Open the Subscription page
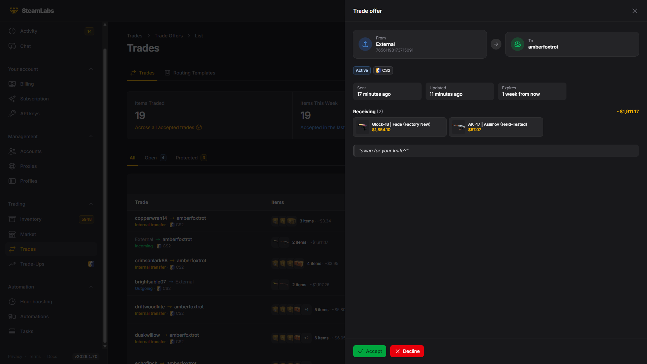The width and height of the screenshot is (647, 364). coord(51,99)
